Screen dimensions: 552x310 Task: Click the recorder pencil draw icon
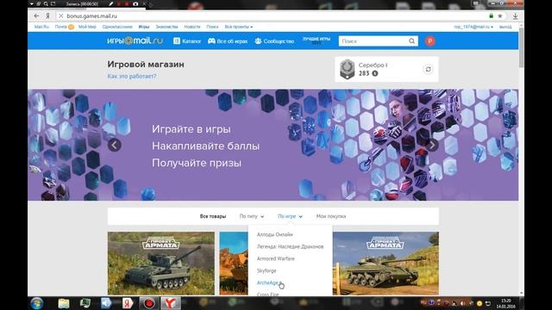pos(111,3)
